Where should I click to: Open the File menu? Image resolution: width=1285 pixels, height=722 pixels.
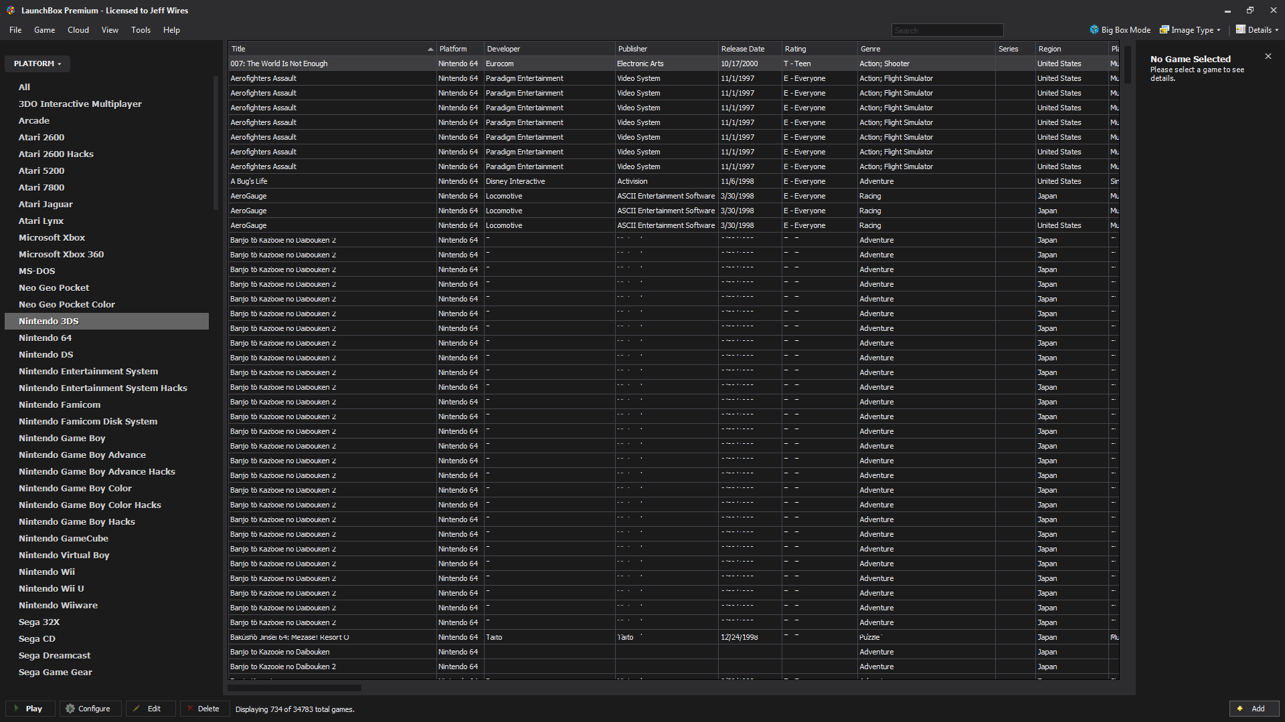pos(15,30)
